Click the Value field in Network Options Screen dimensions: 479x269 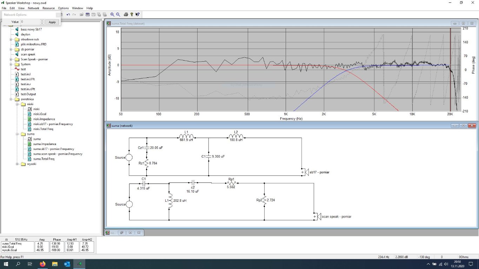coord(30,22)
